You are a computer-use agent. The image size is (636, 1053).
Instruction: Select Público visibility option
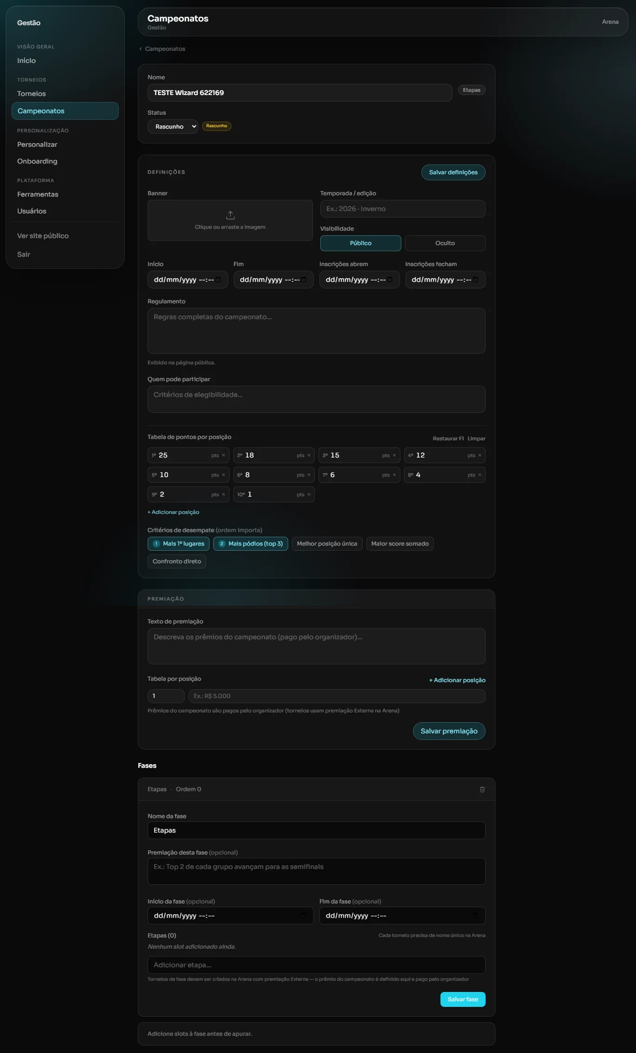tap(361, 243)
